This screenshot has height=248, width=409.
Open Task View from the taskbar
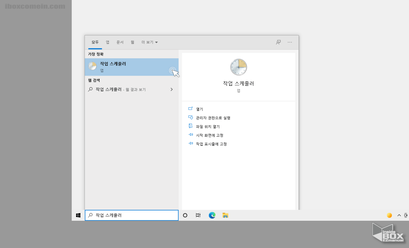click(198, 215)
